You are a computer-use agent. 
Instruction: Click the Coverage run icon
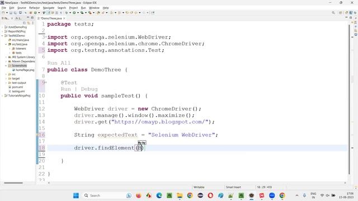(82, 13)
